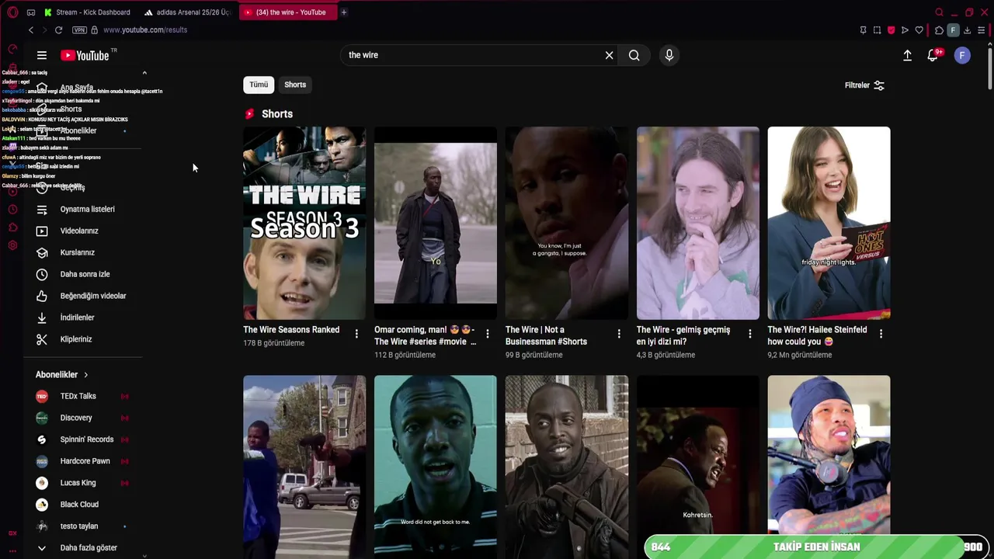Click the title The Wire - gelmiş geçmiş
The height and width of the screenshot is (559, 994).
[683, 335]
